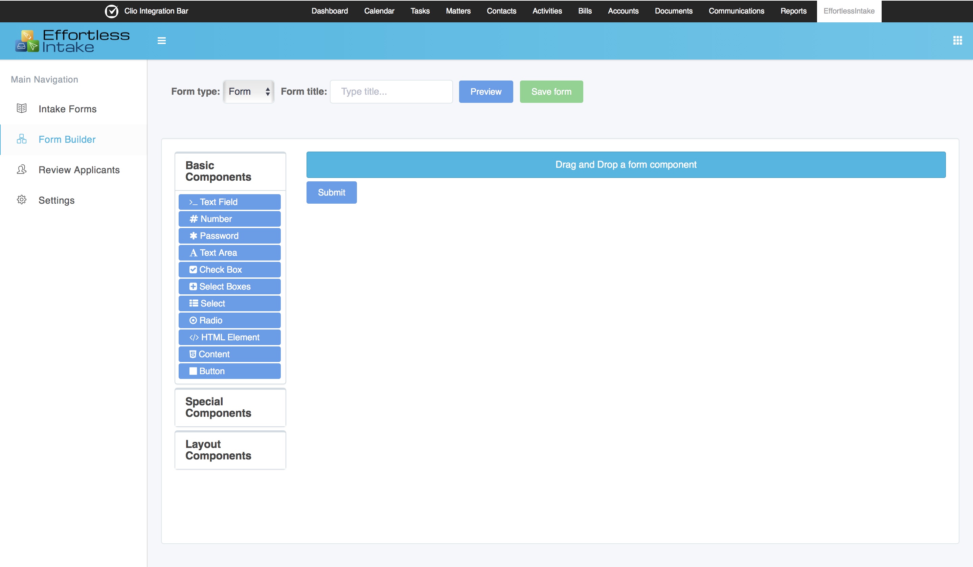Click the Clio checkmark logo icon
The width and height of the screenshot is (973, 567).
[x=112, y=11]
